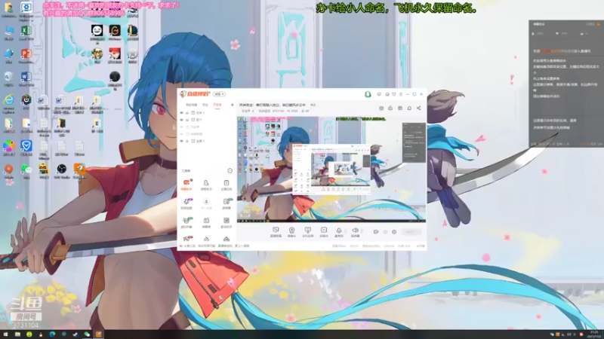604x339 pixels.
Task: Open the tool with green badge, right column, second toolbox row
Action: (x=226, y=203)
